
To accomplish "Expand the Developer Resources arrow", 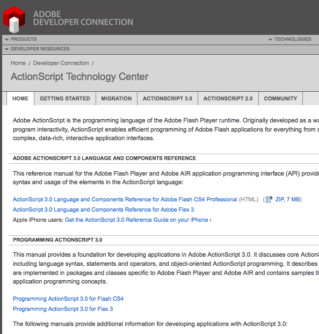I will click(x=7, y=49).
